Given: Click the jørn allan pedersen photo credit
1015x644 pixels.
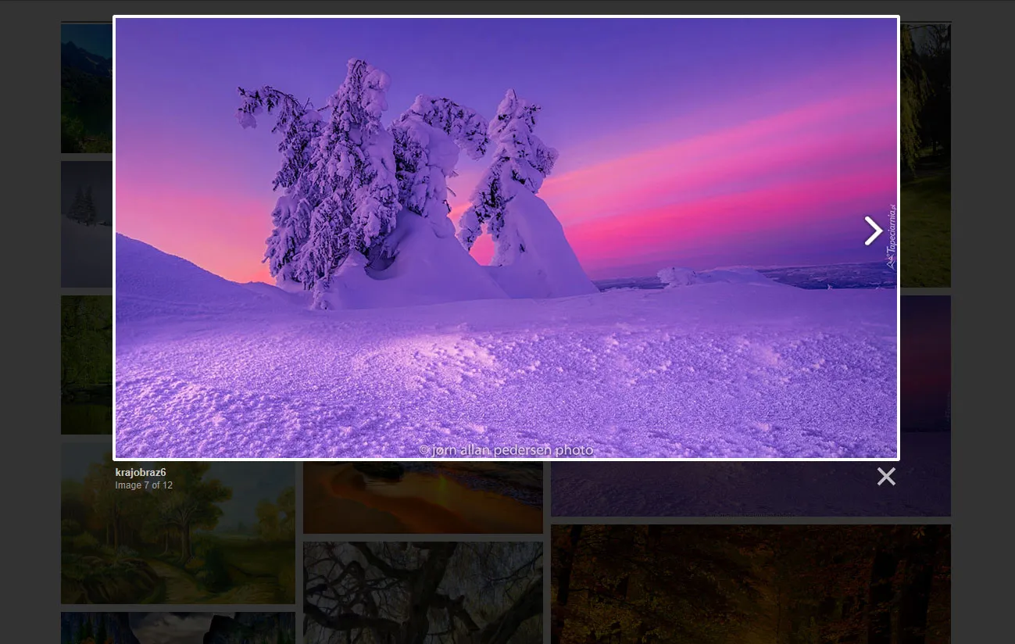Looking at the screenshot, I should click(506, 450).
